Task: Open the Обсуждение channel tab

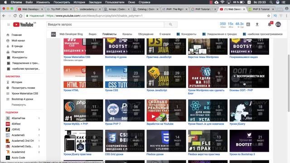Action: point(146,34)
